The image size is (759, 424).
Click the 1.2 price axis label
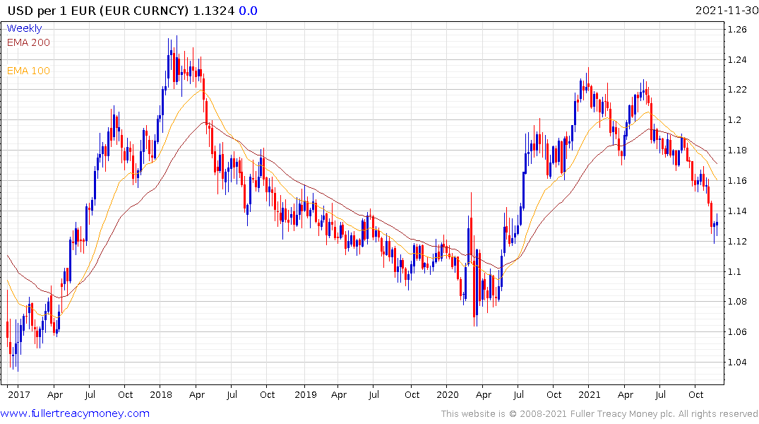tap(735, 120)
